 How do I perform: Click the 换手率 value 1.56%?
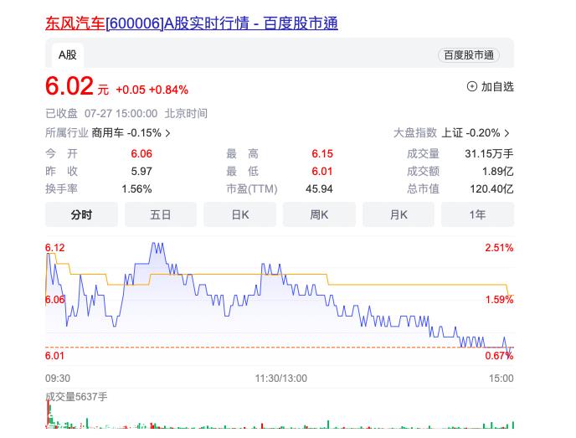pyautogui.click(x=136, y=189)
